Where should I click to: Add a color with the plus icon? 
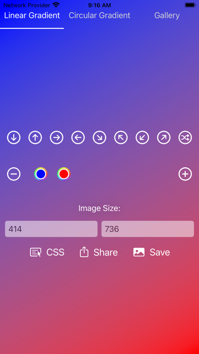(x=185, y=174)
